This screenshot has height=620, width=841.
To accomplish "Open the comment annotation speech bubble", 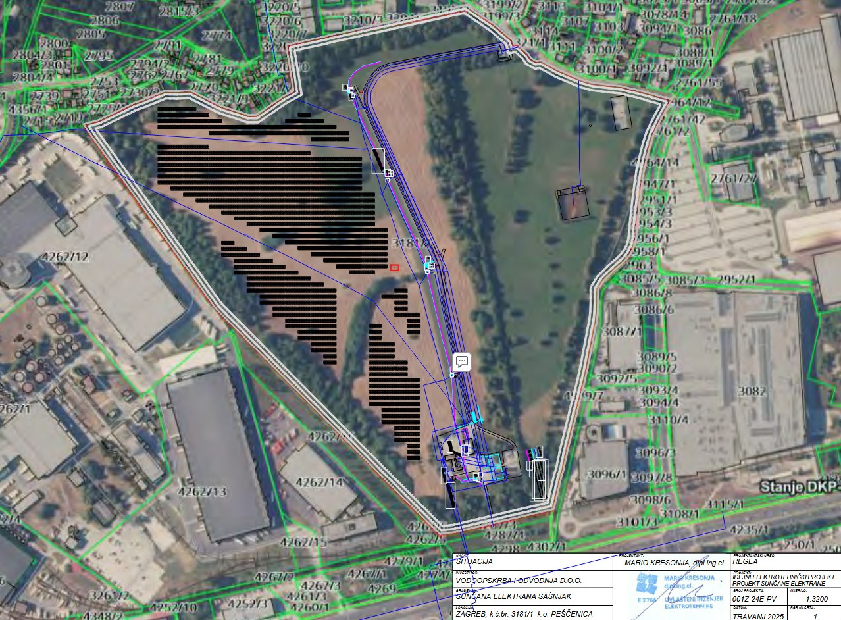I will click(462, 361).
